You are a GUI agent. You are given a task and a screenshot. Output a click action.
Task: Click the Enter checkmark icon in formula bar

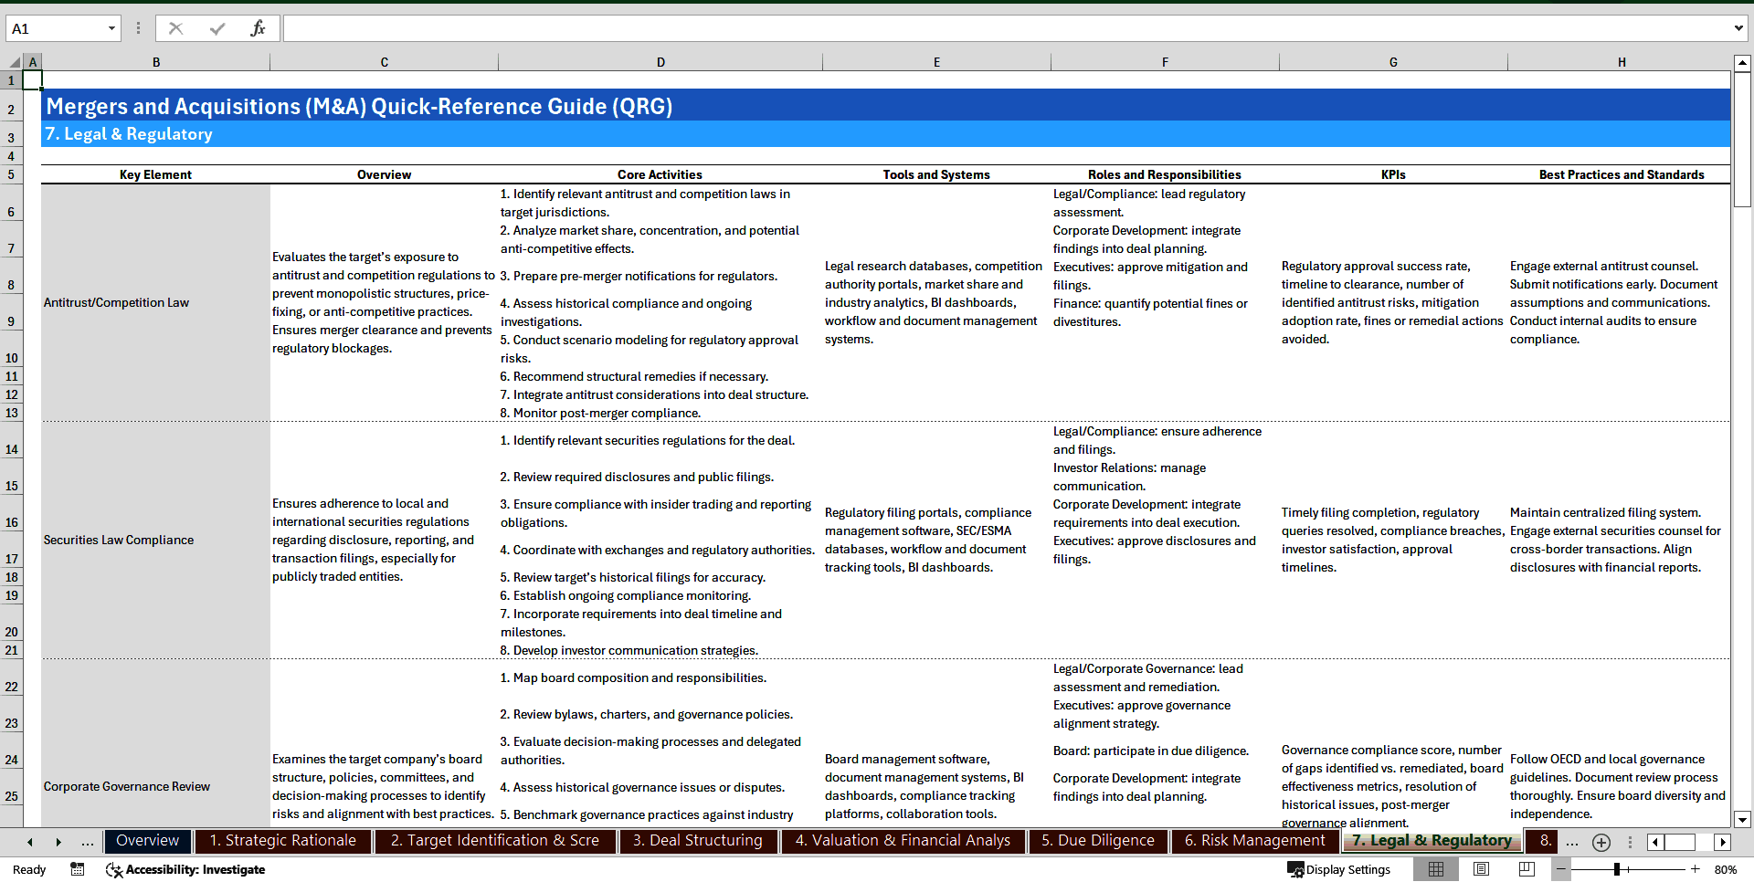click(217, 27)
